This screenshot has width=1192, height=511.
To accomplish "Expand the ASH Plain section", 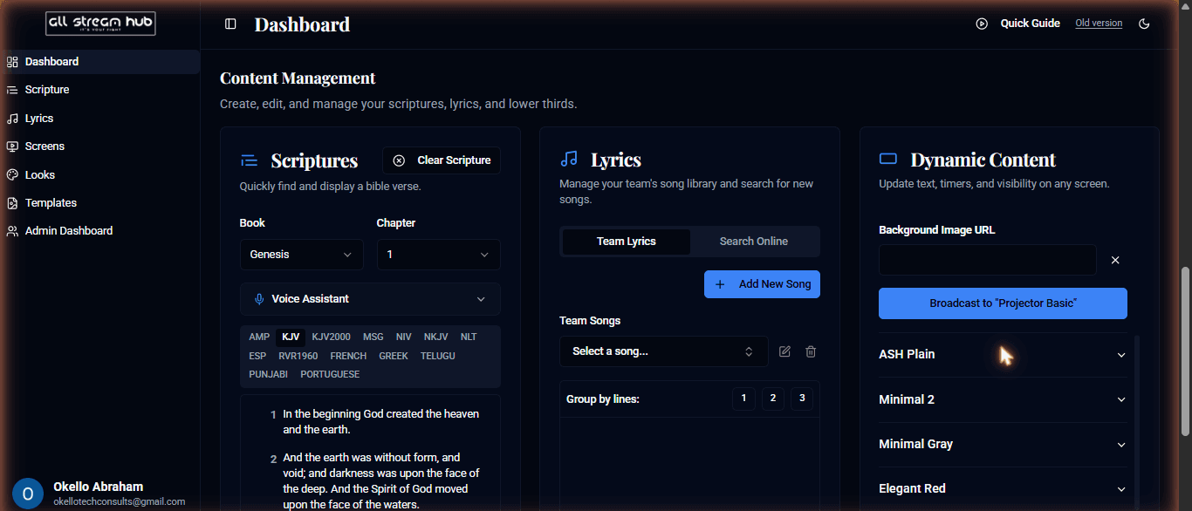I will point(1003,354).
